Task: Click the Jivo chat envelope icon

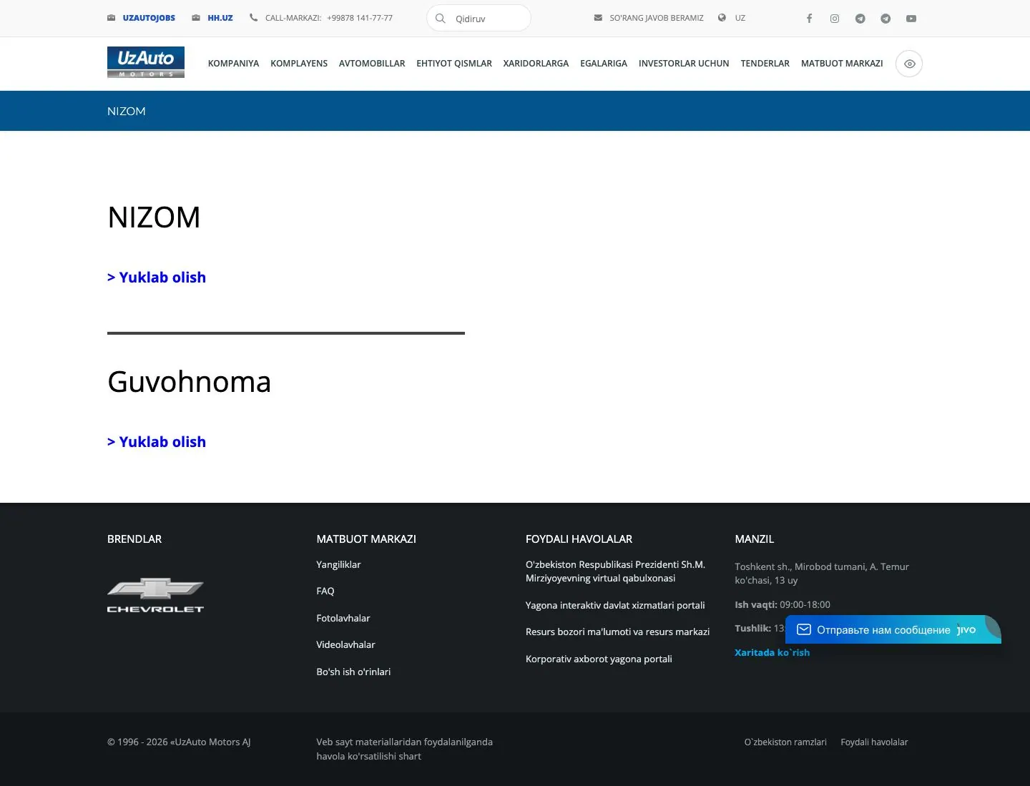Action: pos(804,629)
